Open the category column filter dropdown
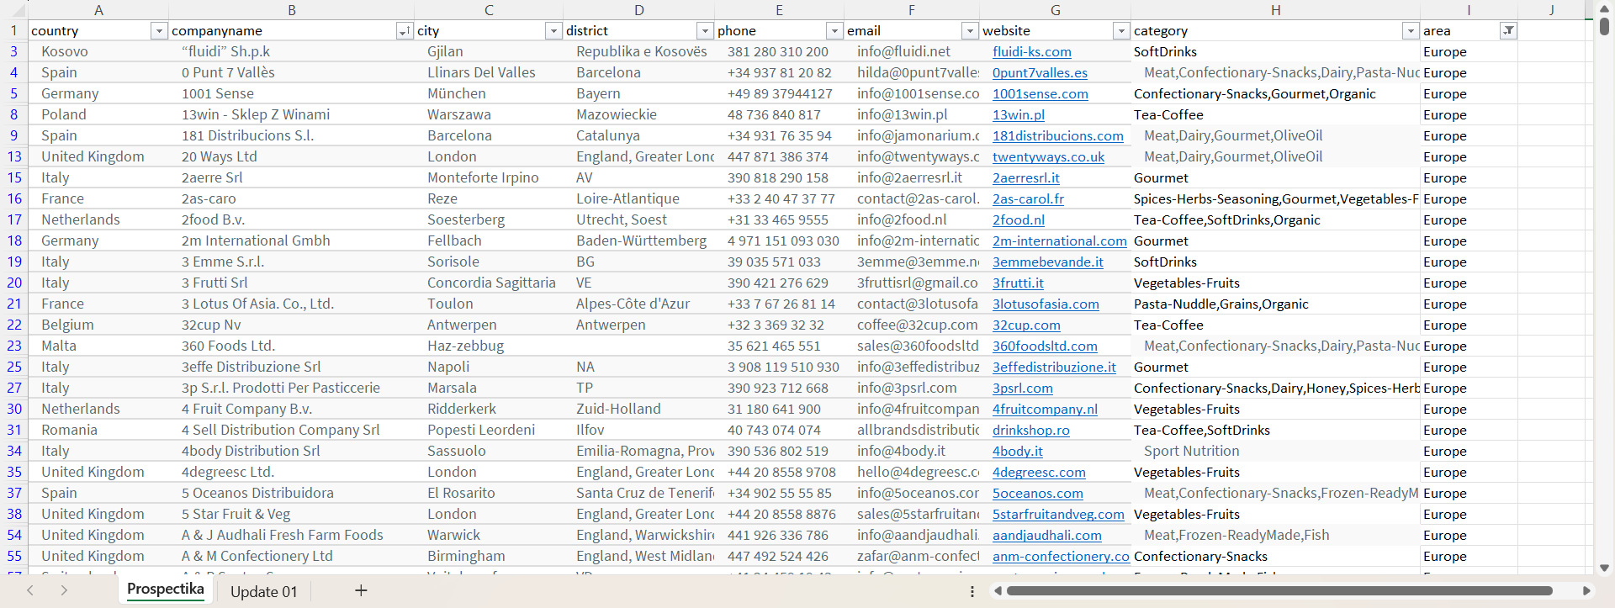1615x608 pixels. 1410,31
